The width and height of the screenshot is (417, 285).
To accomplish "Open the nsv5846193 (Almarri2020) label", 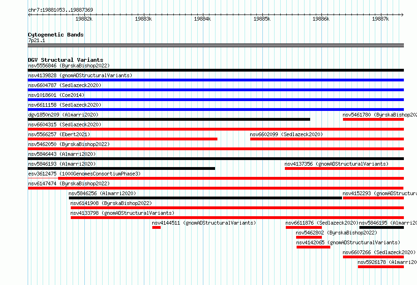I will coord(62,164).
